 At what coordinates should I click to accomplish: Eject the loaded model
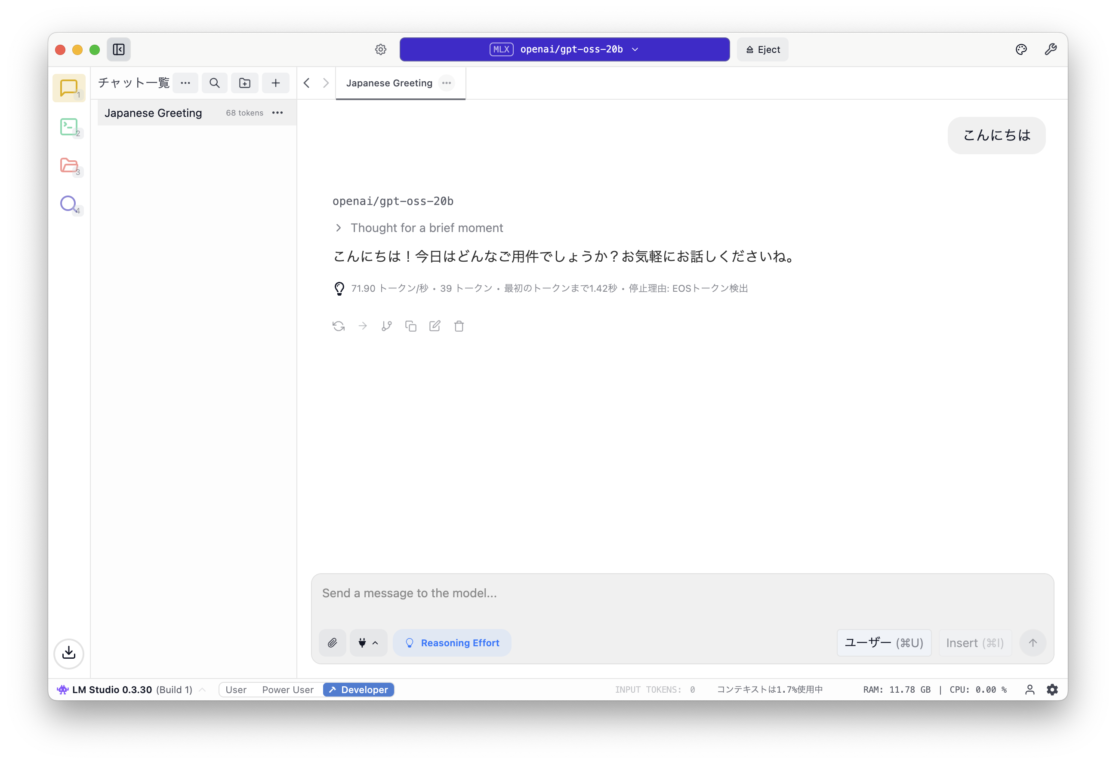tap(762, 49)
